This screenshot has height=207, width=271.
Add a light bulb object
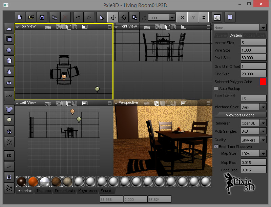[x=9, y=120]
